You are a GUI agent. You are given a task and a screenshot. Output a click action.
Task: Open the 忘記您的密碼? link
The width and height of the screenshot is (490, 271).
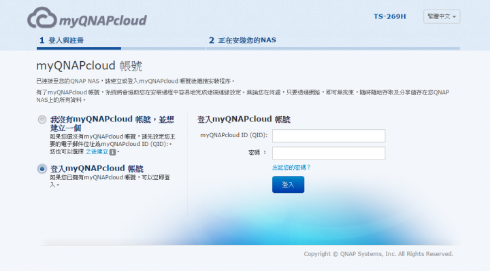click(x=291, y=168)
